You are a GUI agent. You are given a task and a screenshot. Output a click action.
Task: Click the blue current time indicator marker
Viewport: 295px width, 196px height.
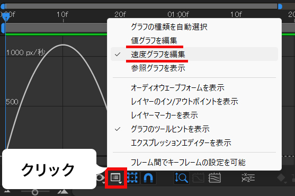6,18
